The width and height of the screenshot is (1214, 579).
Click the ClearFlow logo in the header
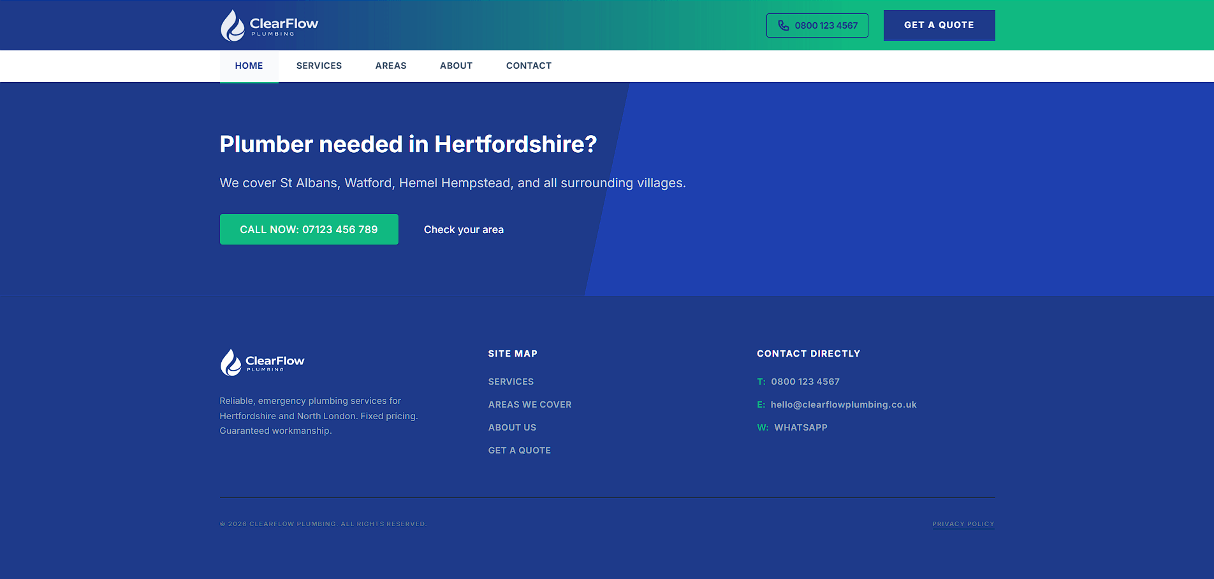point(268,25)
